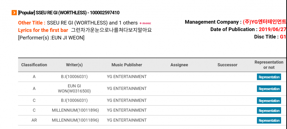Image resolution: width=287 pixels, height=129 pixels.
Task: Click MILLENNIUM(10011896) in the AR row
Action: 75,120
